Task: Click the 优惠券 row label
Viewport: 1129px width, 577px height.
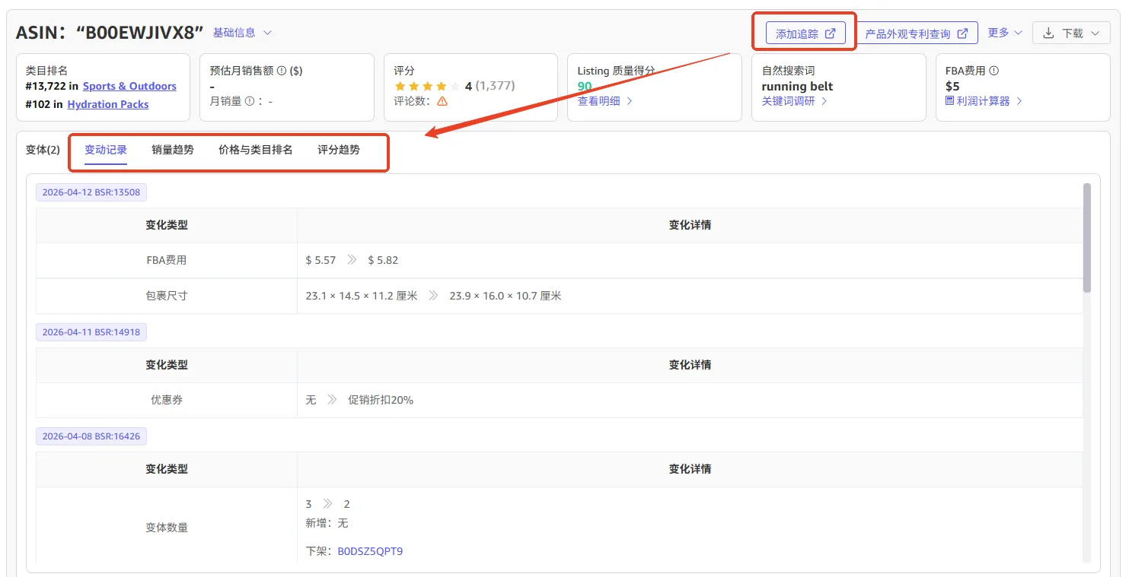Action: coord(167,400)
